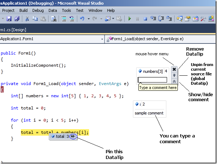Click the Navigate Forward icon

(119, 19)
